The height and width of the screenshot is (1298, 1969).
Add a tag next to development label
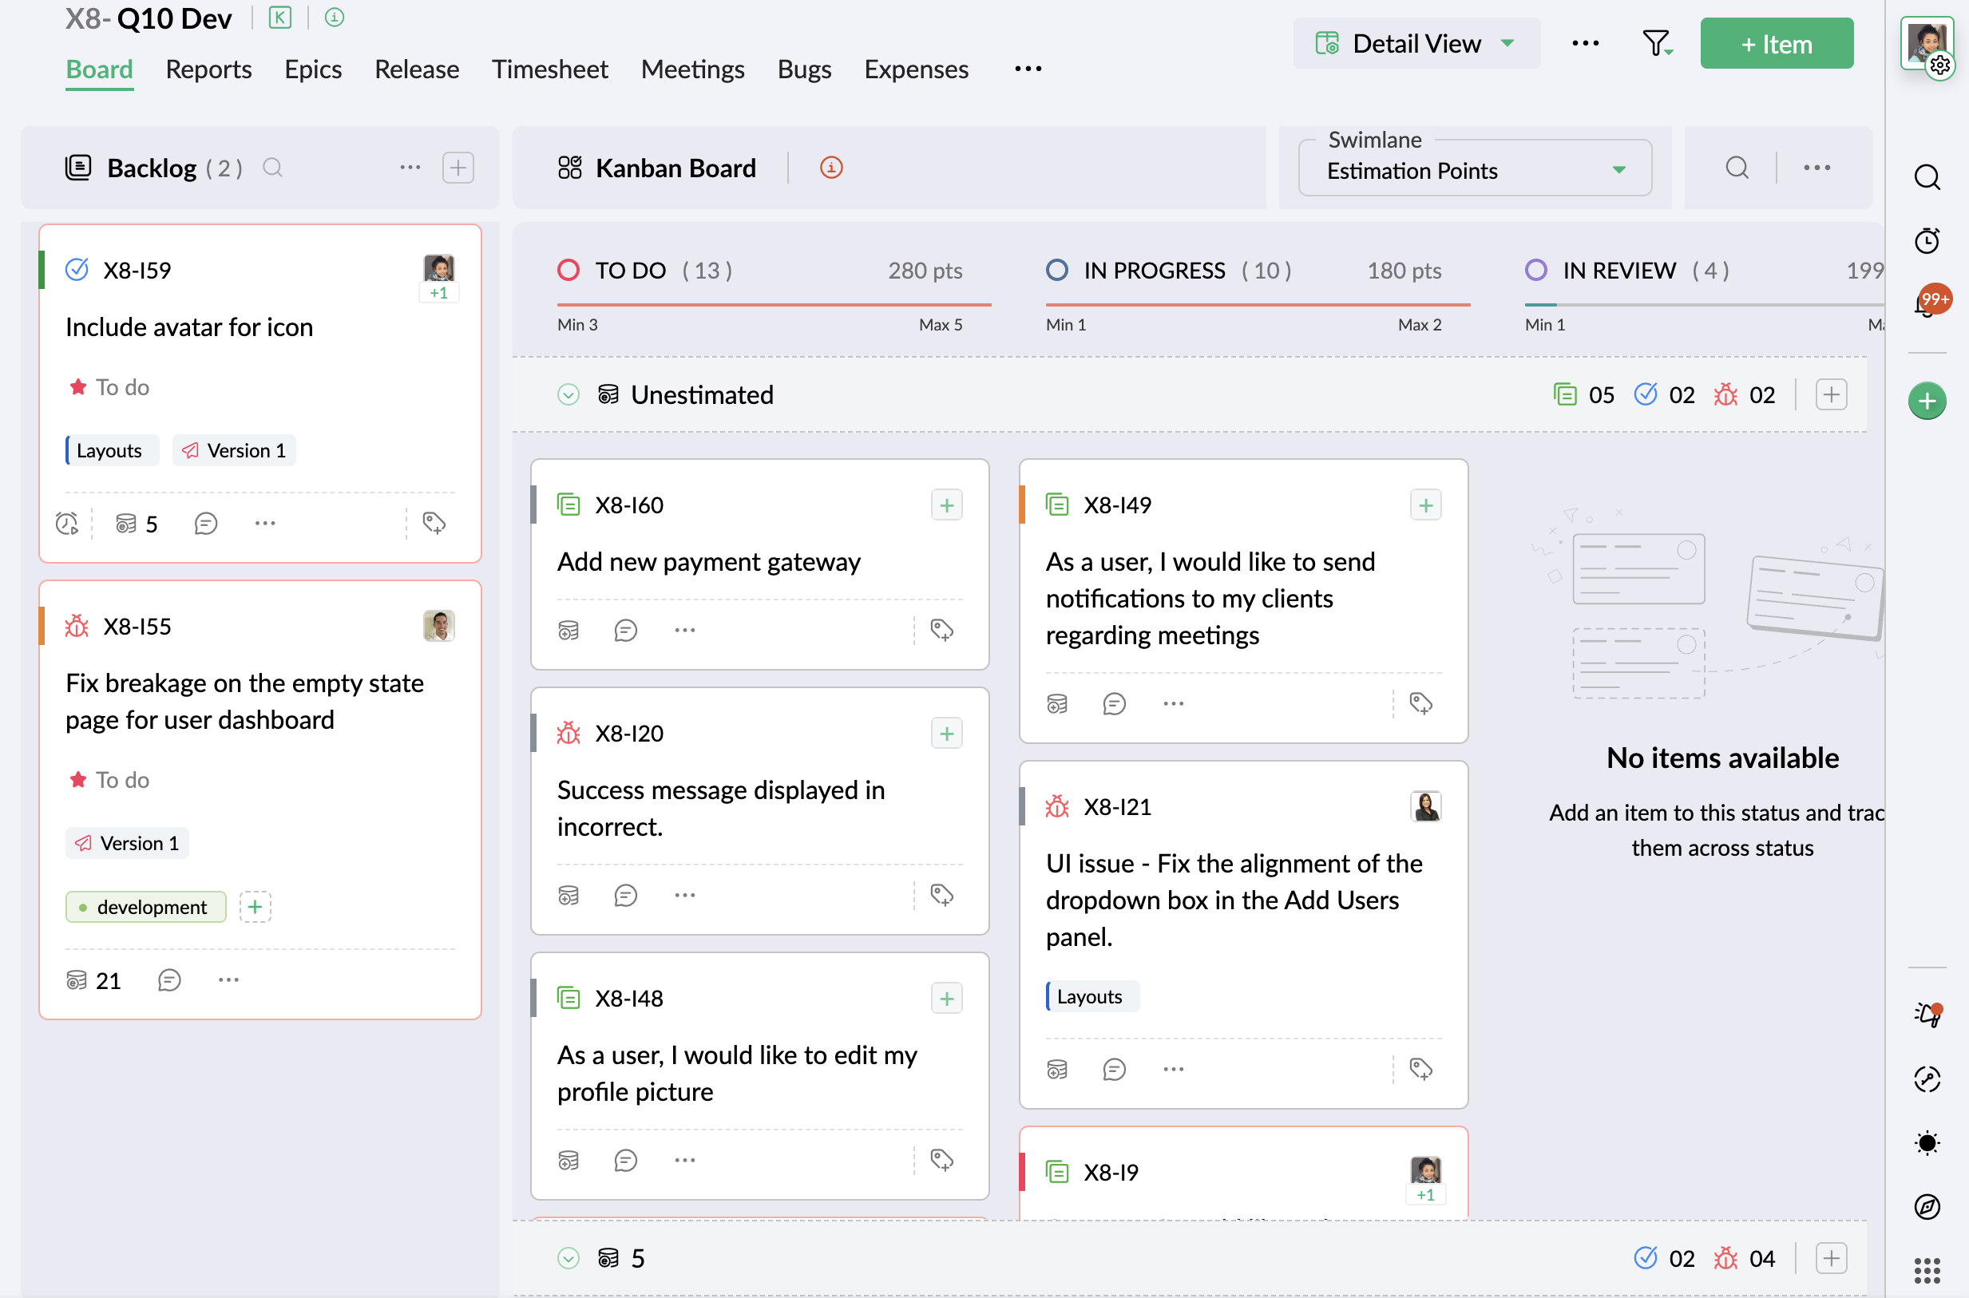(255, 908)
